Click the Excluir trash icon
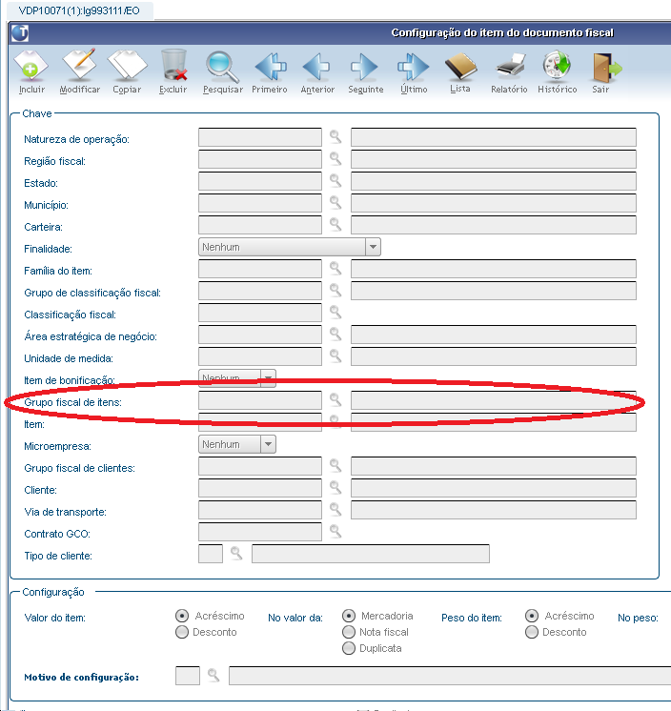The height and width of the screenshot is (711, 671). click(x=173, y=66)
